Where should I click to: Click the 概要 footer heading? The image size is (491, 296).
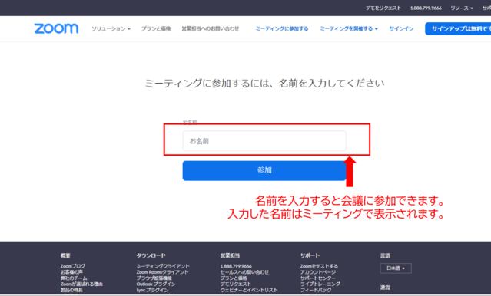tap(65, 255)
